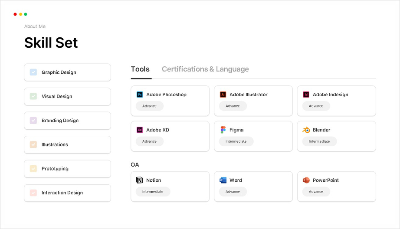
Task: Click the Blender logo icon
Action: 306,130
